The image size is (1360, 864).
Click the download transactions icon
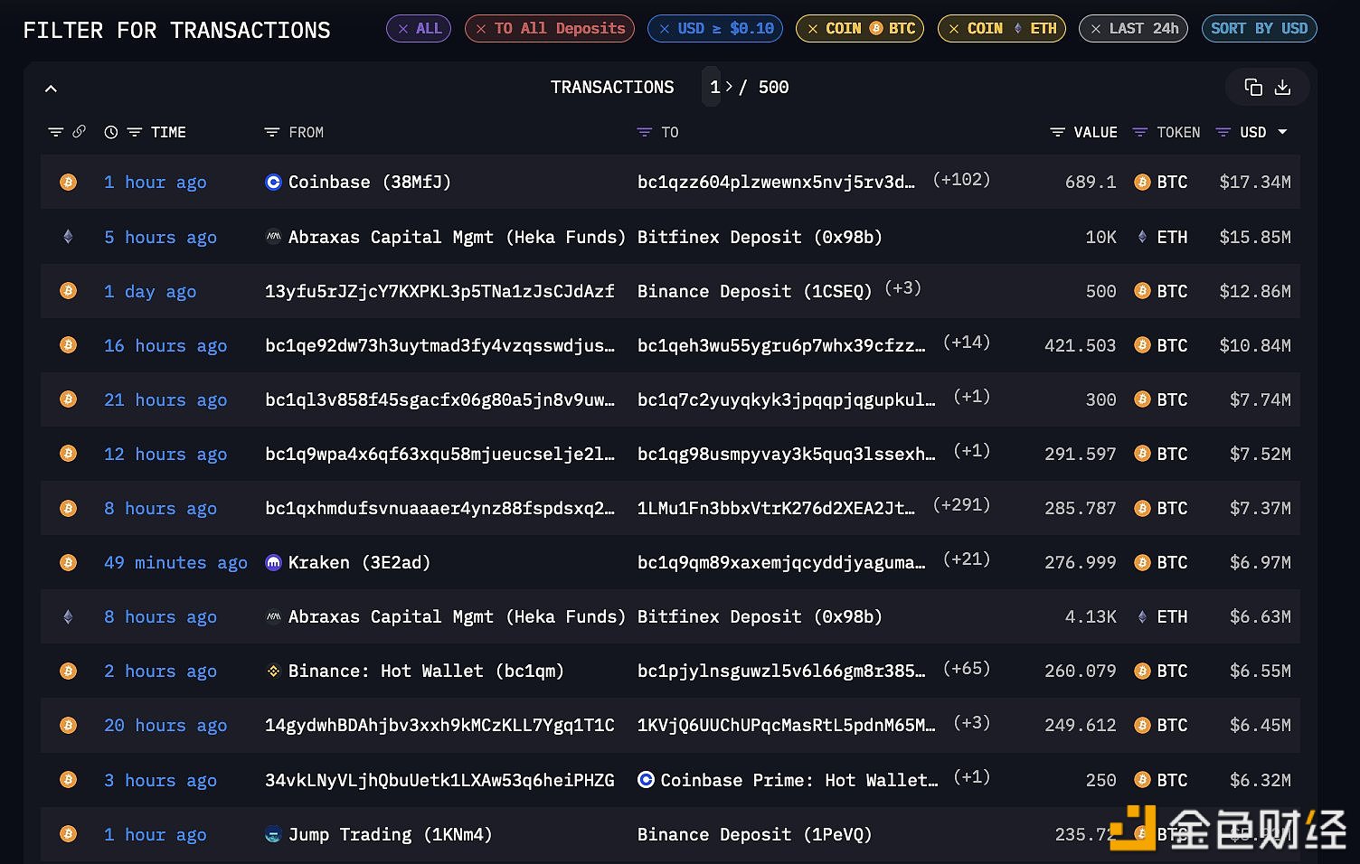pyautogui.click(x=1282, y=87)
